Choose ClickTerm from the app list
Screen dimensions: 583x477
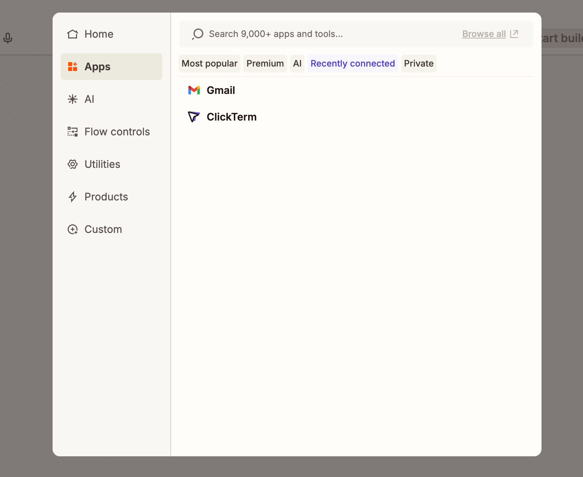tap(356, 117)
